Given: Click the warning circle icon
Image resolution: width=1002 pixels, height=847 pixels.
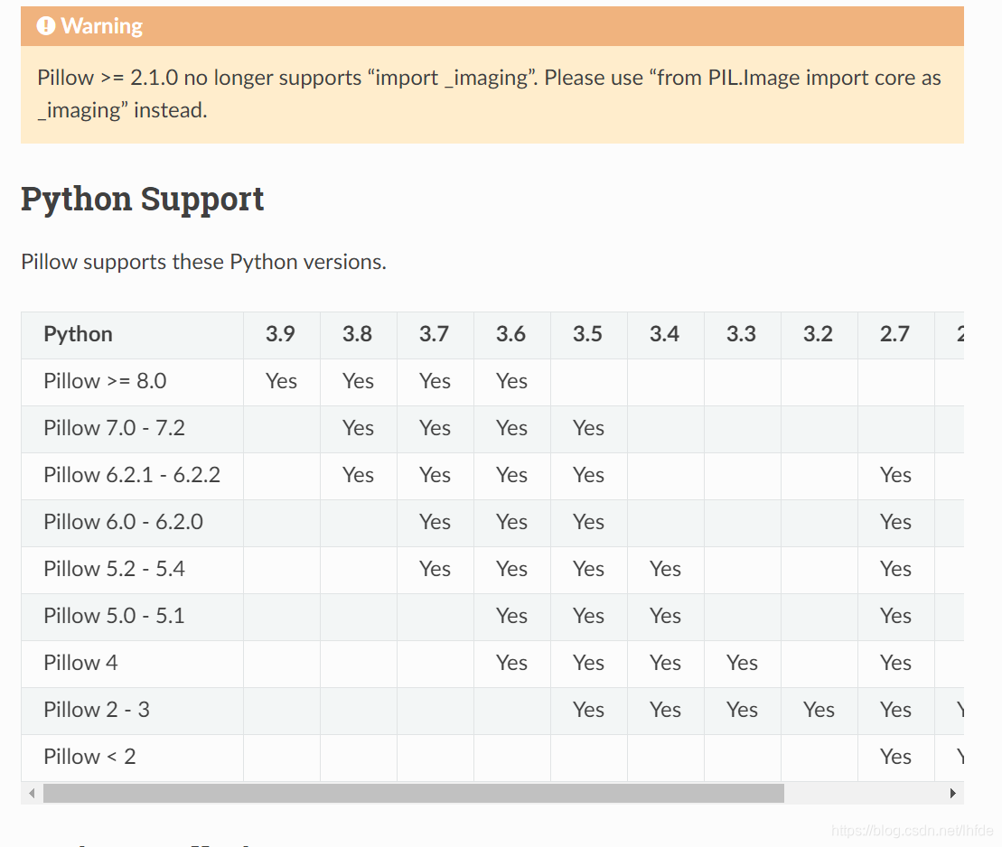Looking at the screenshot, I should 46,26.
